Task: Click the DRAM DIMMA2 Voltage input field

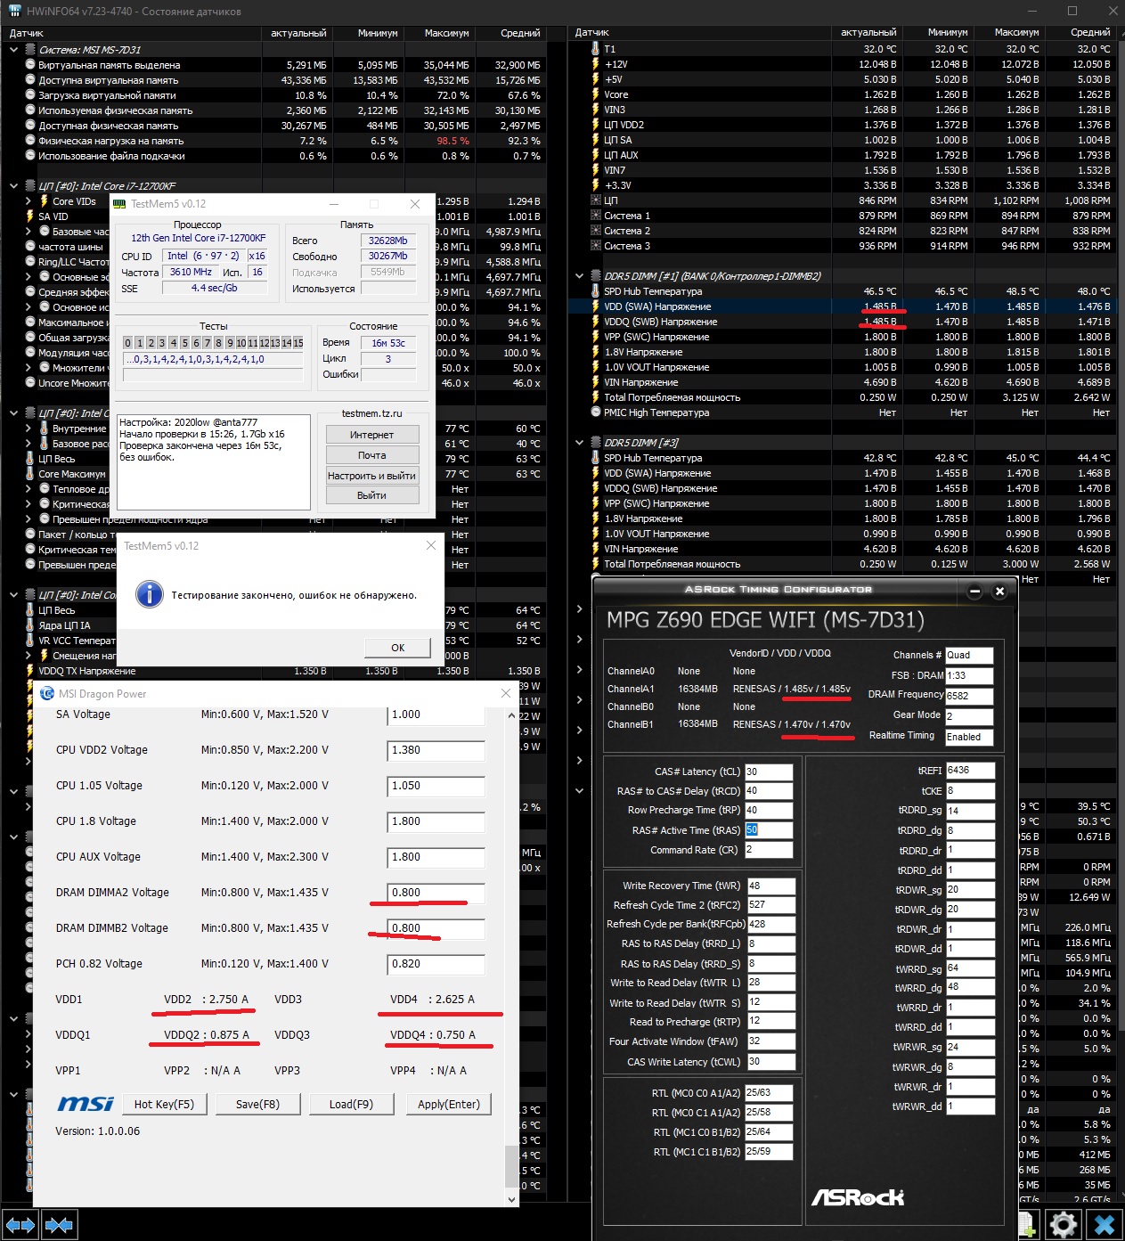Action: click(436, 893)
